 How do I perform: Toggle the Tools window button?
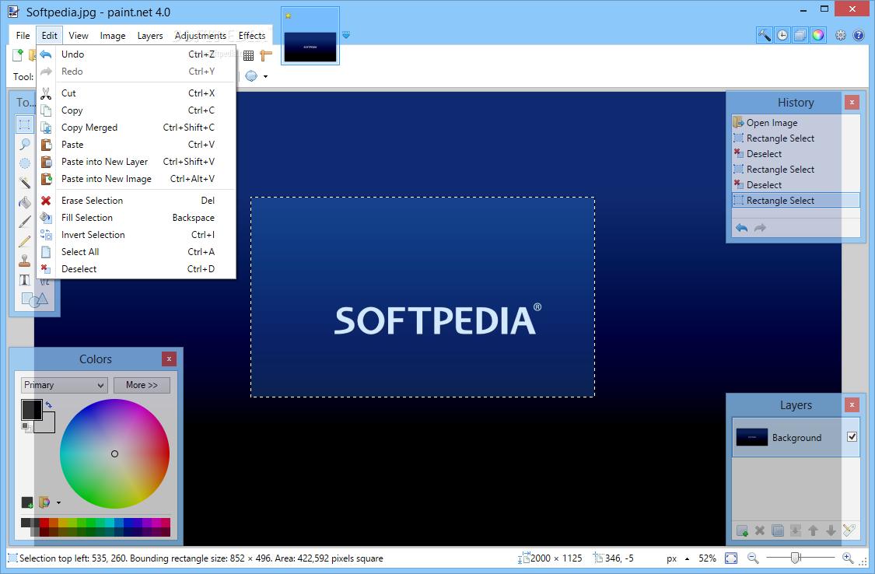tap(765, 35)
